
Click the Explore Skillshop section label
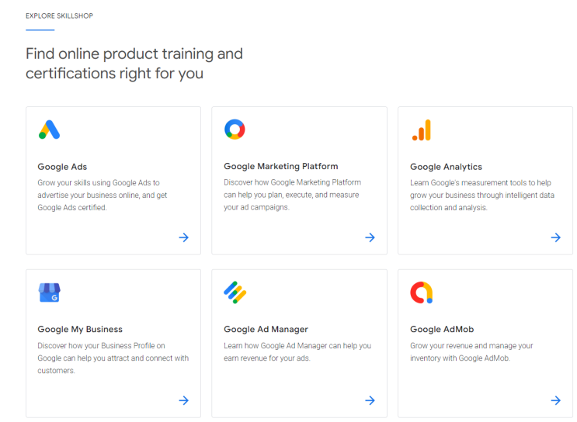(59, 16)
